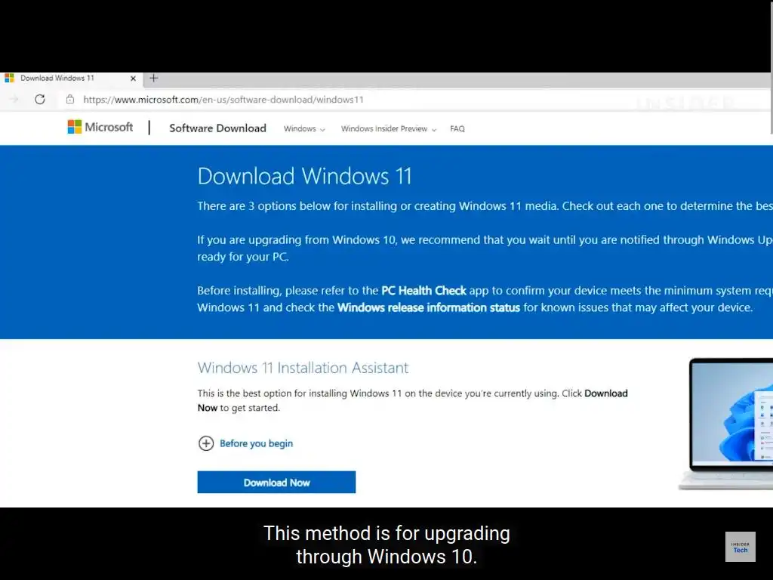The image size is (773, 580).
Task: Open the Software Download link
Action: 217,128
